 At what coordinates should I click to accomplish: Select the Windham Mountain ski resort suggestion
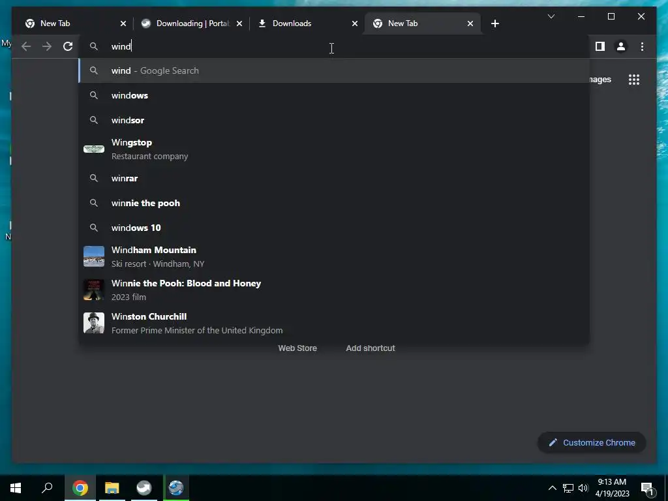click(335, 256)
